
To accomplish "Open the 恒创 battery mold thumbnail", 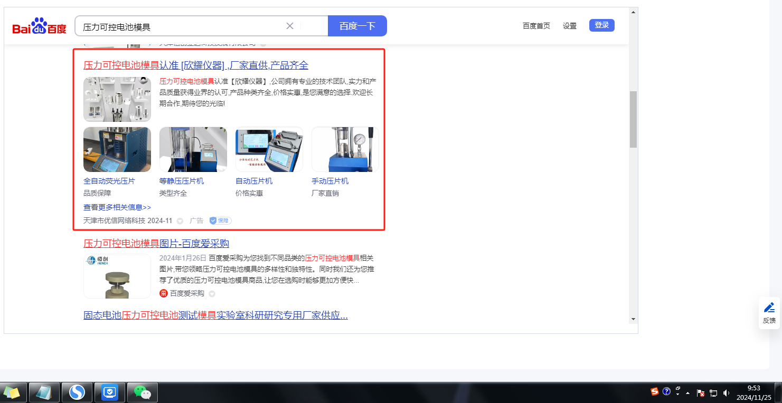I will [117, 276].
